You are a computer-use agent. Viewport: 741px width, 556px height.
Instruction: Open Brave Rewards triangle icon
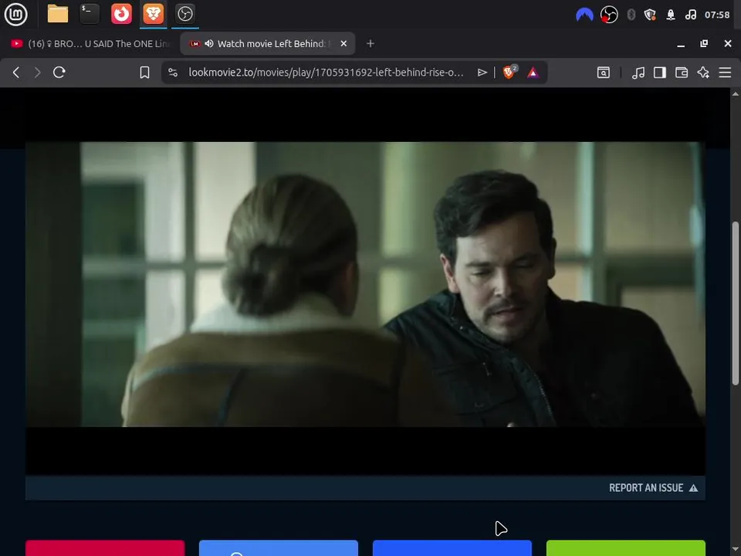[533, 73]
